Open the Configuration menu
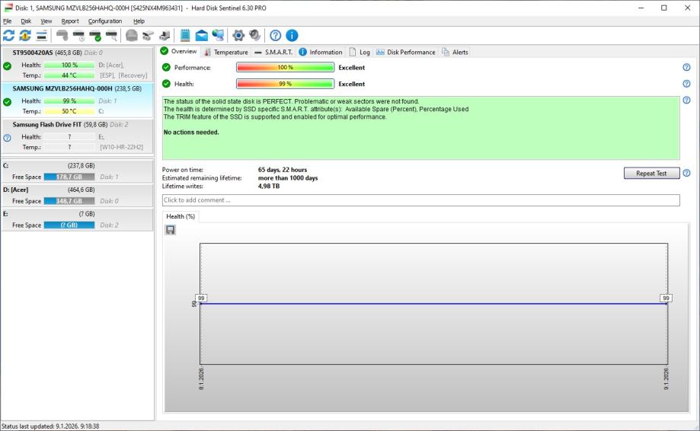Viewport: 700px width, 431px height. coord(105,21)
